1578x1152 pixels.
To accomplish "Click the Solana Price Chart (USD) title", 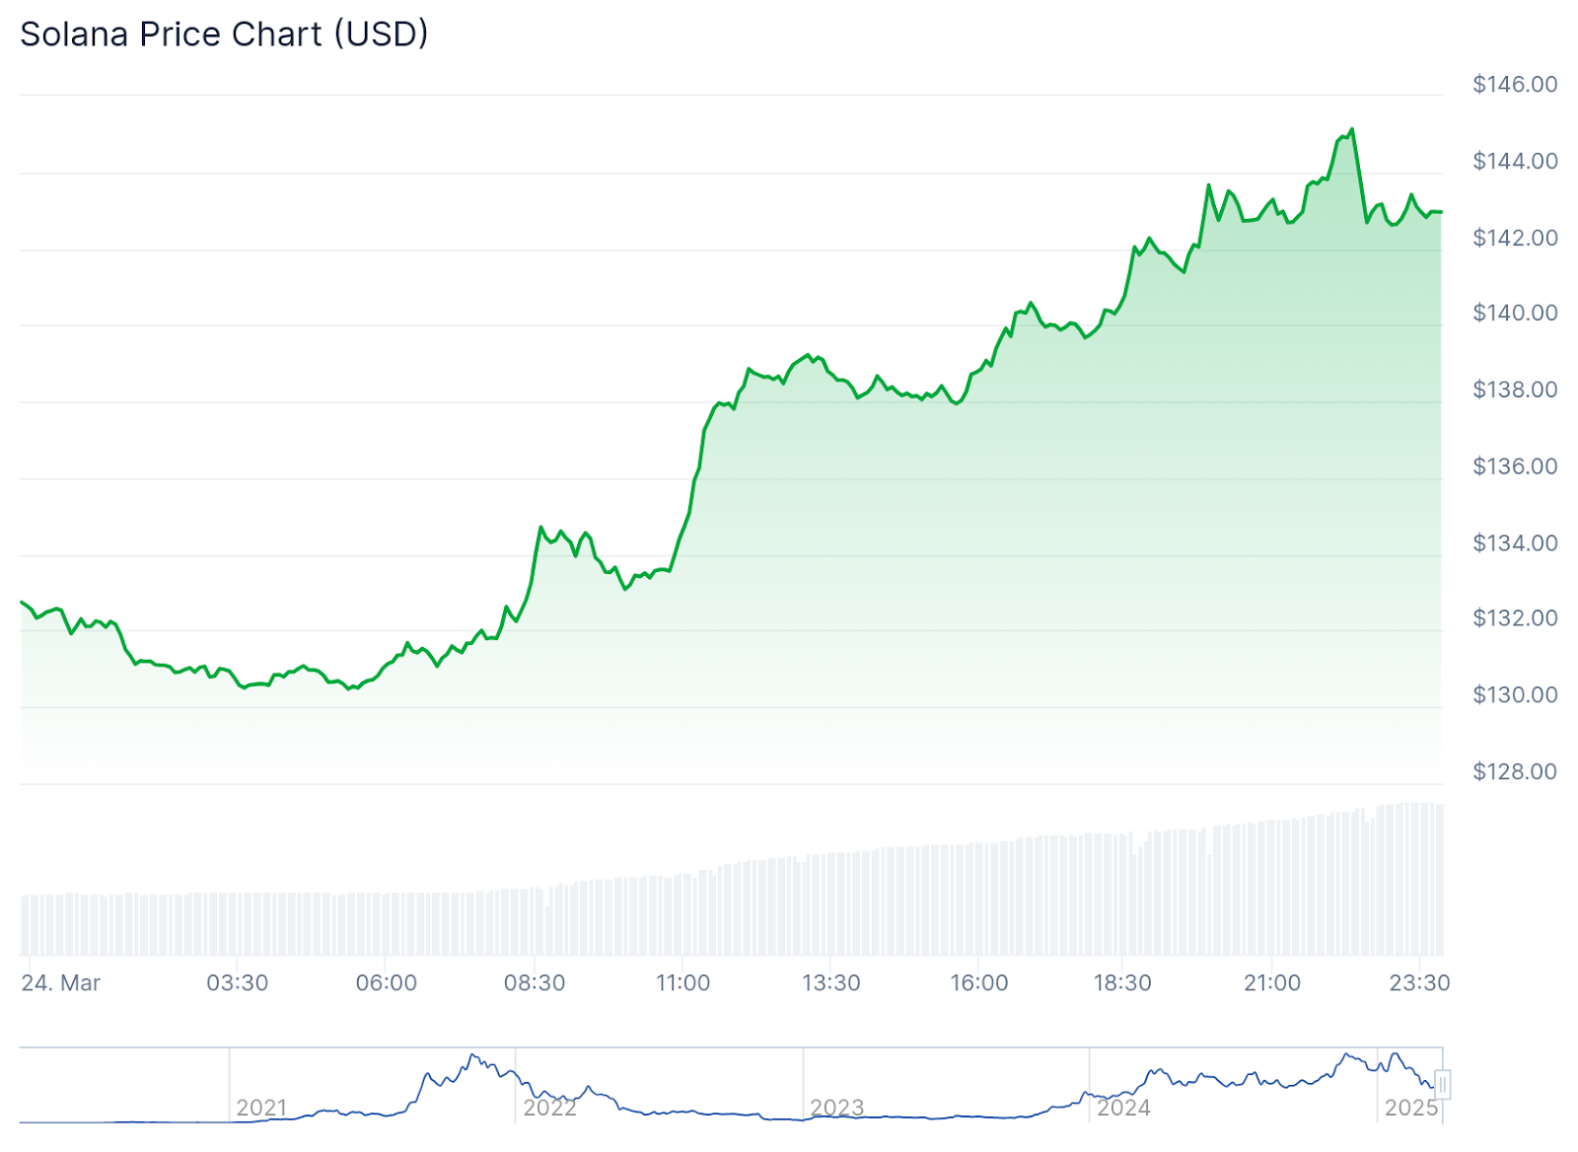I will tap(224, 35).
